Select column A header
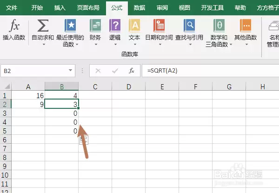279x193 pixels. coord(28,87)
